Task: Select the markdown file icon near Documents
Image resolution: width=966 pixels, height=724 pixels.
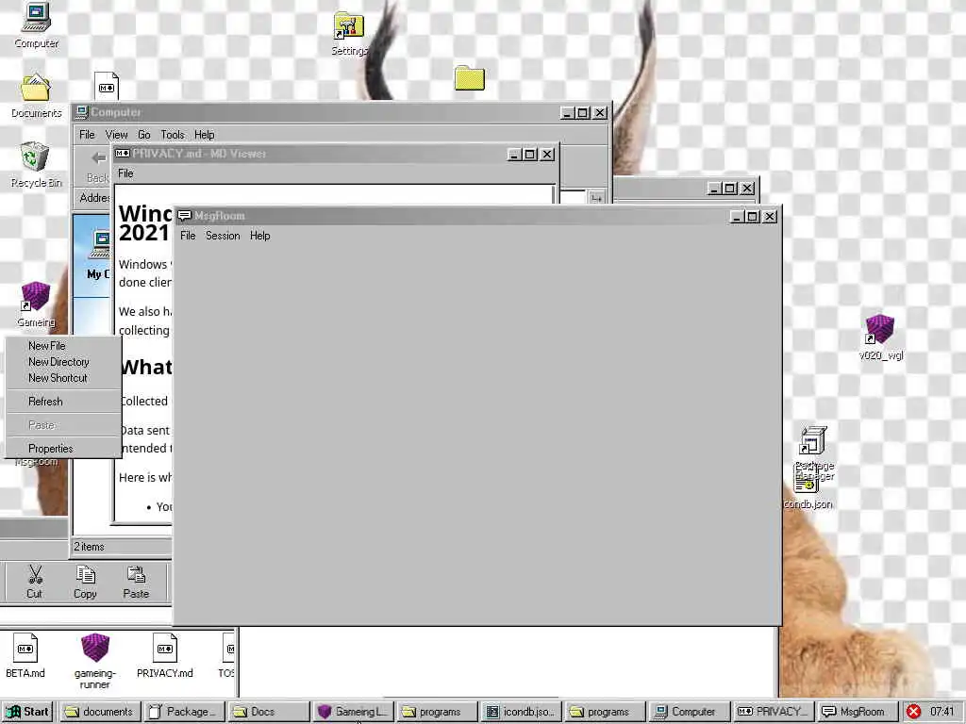Action: coord(107,86)
